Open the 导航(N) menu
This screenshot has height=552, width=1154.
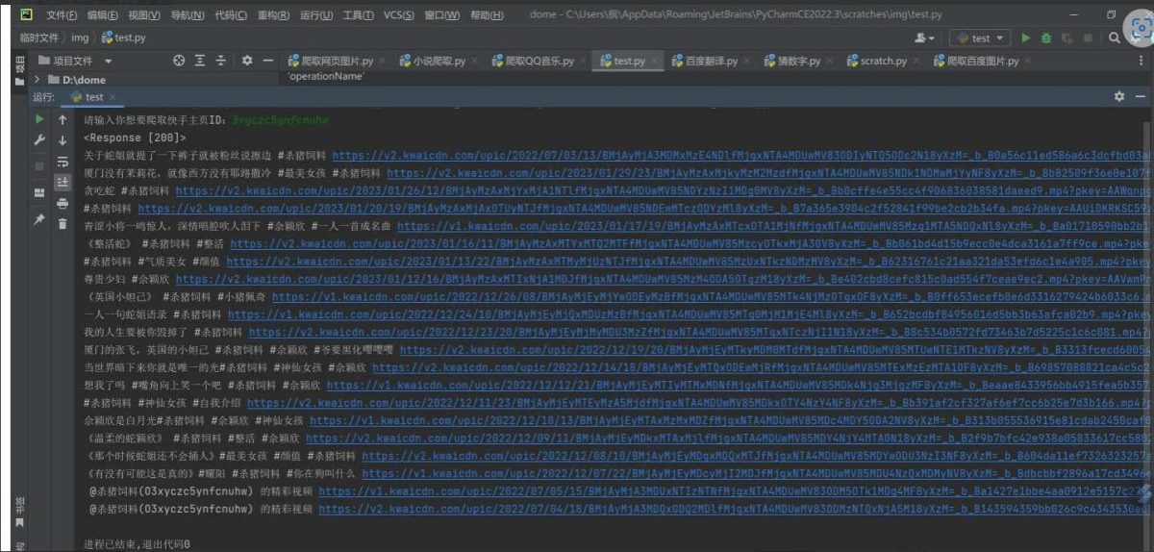[x=187, y=15]
